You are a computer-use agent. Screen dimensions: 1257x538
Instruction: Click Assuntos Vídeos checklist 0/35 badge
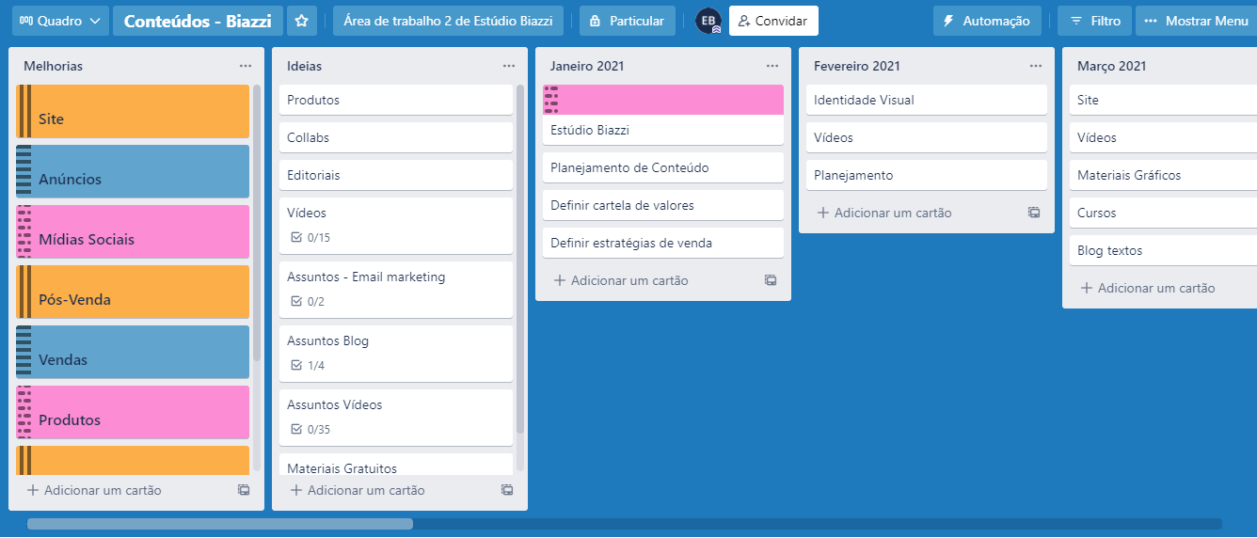[311, 430]
